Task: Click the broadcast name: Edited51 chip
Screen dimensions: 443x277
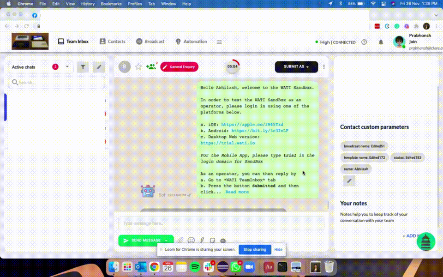Action: (364, 146)
